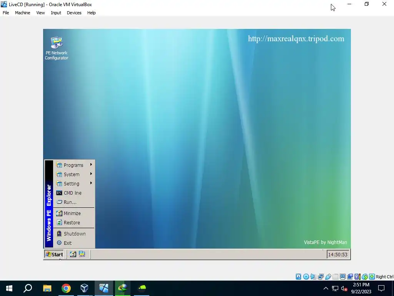The image size is (394, 296).
Task: Click the recording status icon
Action: tap(350, 277)
